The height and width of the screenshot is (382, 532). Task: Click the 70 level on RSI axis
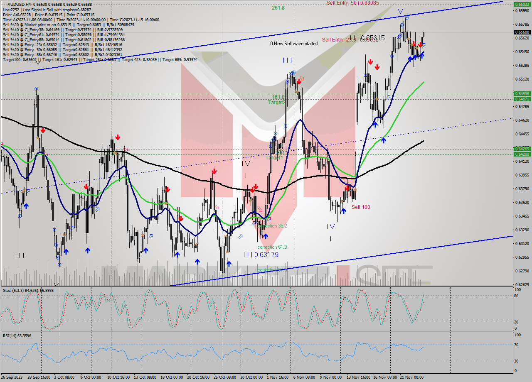point(517,345)
